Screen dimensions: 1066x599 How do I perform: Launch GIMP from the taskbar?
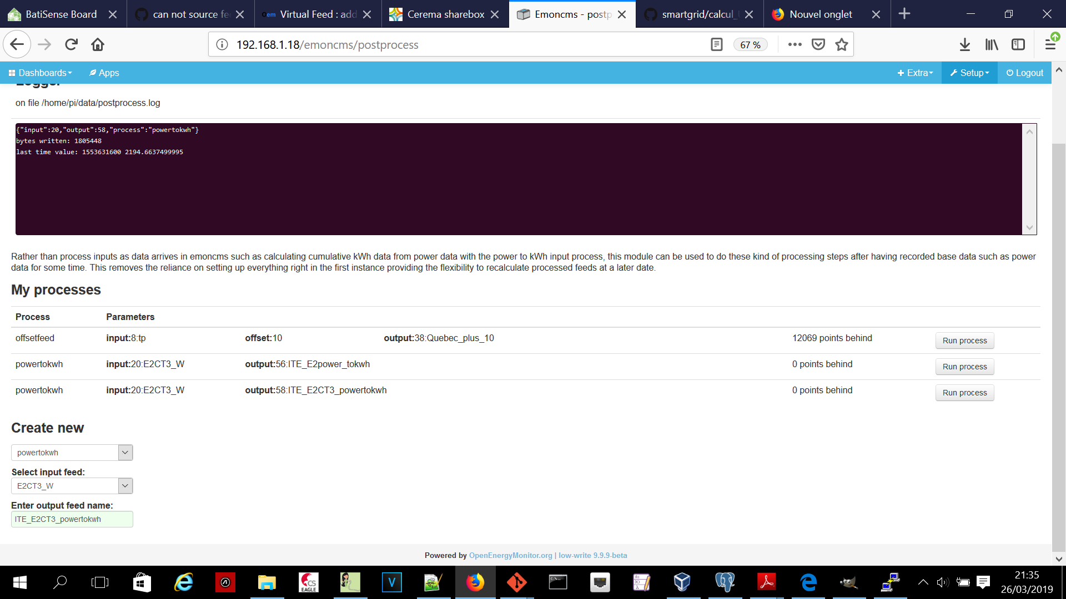coord(849,582)
